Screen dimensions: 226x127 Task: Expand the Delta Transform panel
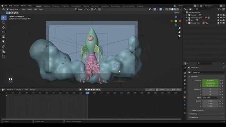[x=198, y=110]
